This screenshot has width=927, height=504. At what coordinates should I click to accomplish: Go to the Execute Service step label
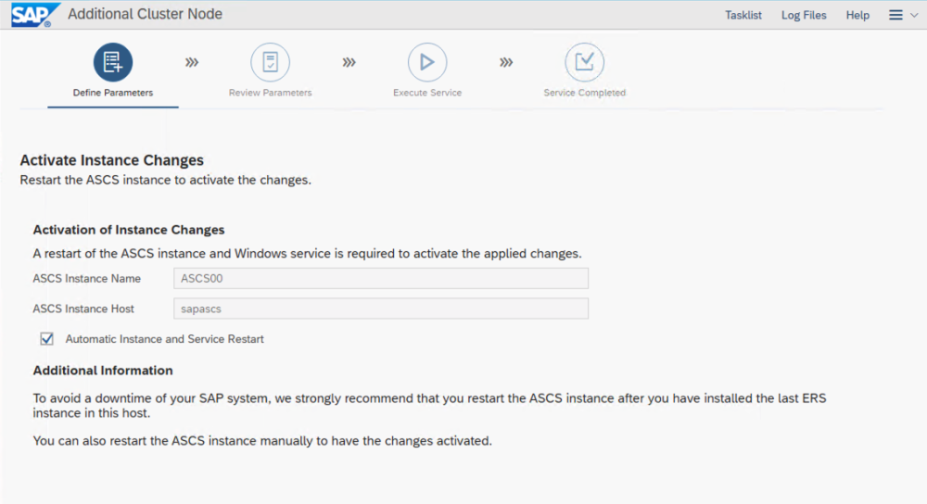(427, 93)
